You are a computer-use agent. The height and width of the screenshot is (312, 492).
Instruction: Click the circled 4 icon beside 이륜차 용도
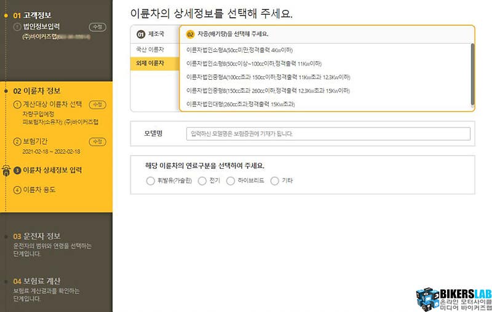coord(17,190)
